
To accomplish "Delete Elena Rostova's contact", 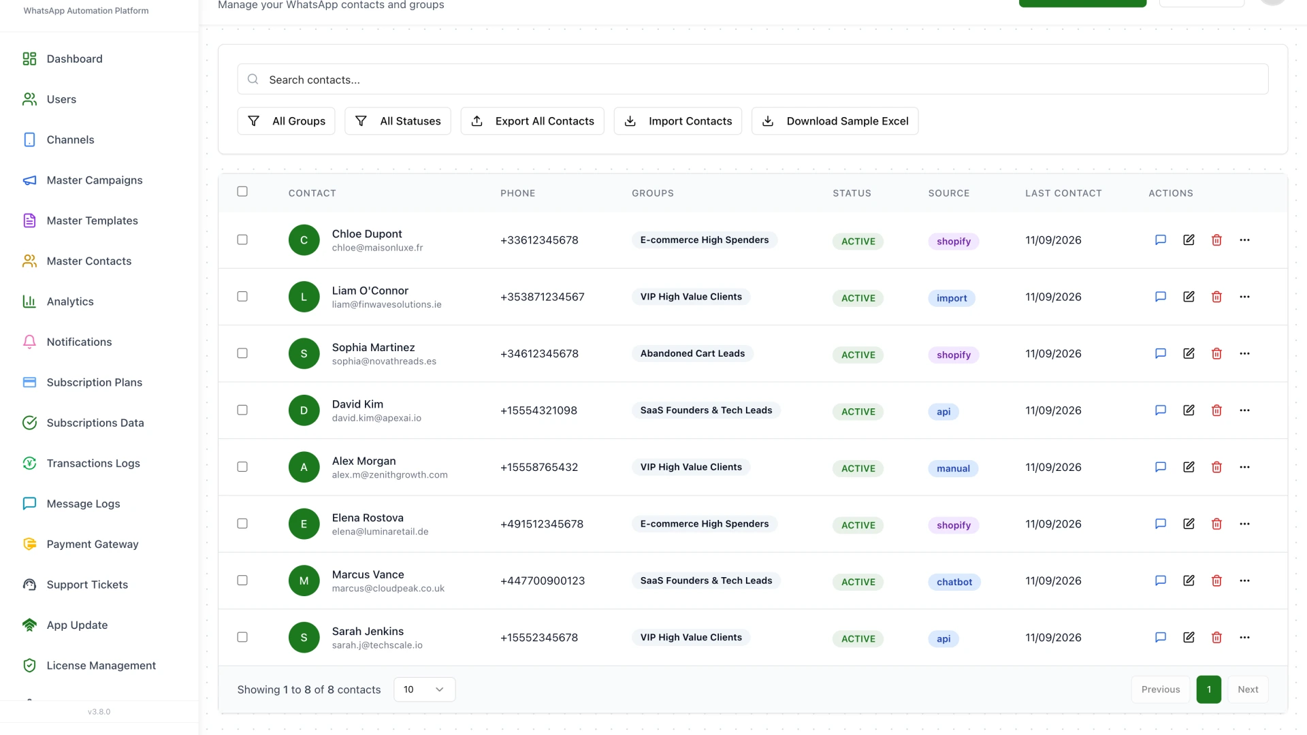I will point(1216,524).
